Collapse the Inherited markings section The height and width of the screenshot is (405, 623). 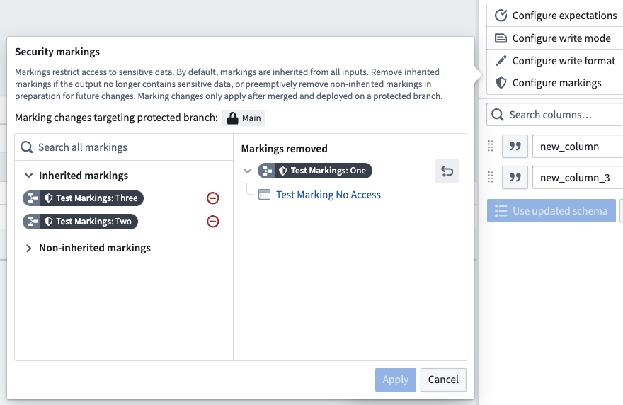[28, 176]
